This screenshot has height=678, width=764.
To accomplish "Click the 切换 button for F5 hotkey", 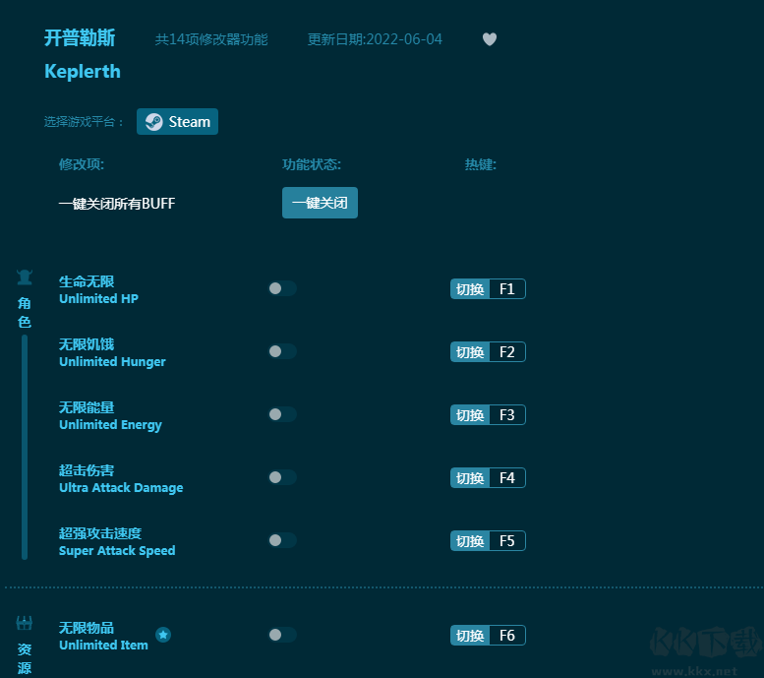I will pos(470,540).
